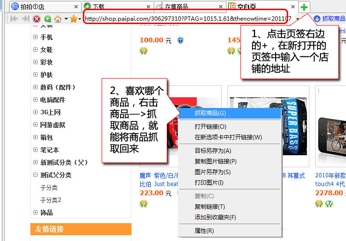Image resolution: width=346 pixels, height=241 pixels.
Task: Expand the 新测试分类（父） category
Action: point(35,162)
